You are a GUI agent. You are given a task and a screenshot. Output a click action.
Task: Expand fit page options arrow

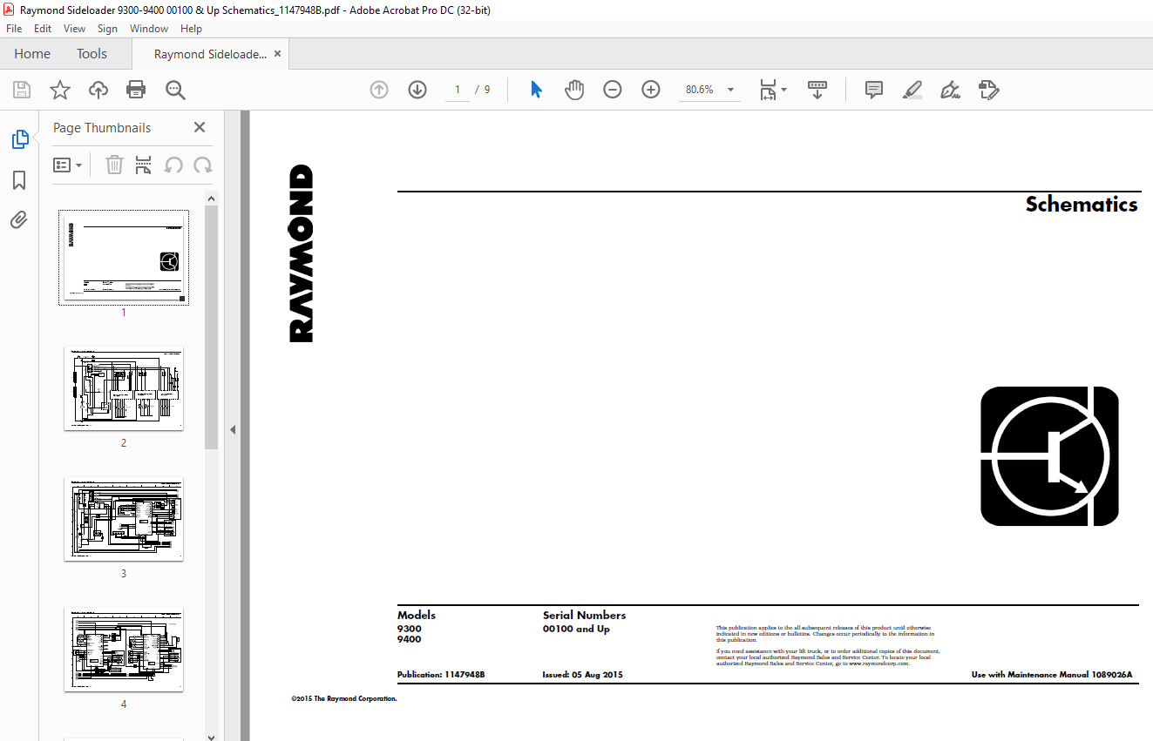(783, 90)
